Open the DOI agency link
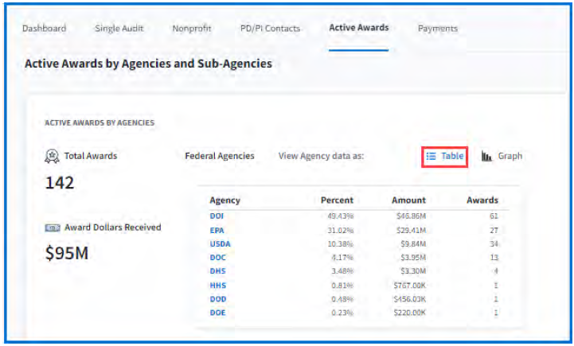The width and height of the screenshot is (574, 346). click(x=217, y=216)
